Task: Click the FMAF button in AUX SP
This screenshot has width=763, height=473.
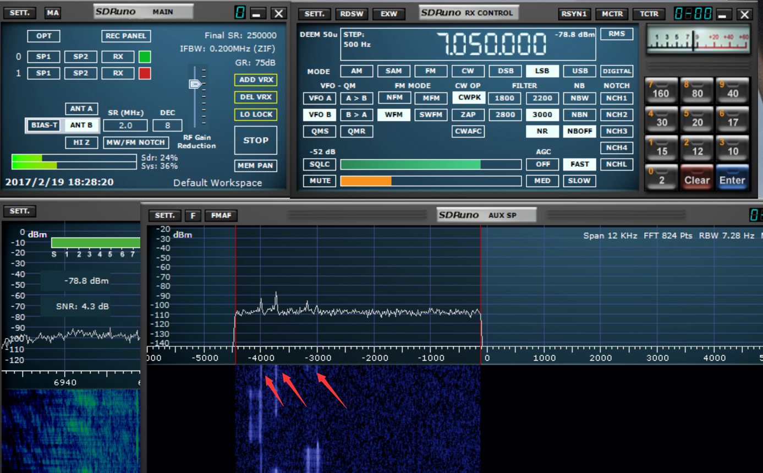Action: 221,215
